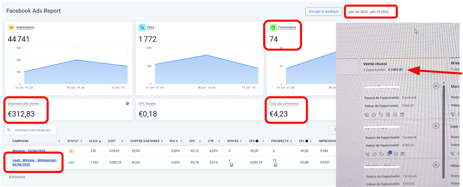Click the task checkmark icon on the €300,00 card
The width and height of the screenshot is (463, 187).
(x=395, y=154)
